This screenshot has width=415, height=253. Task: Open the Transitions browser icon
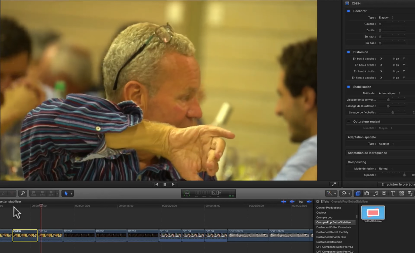tap(384, 193)
